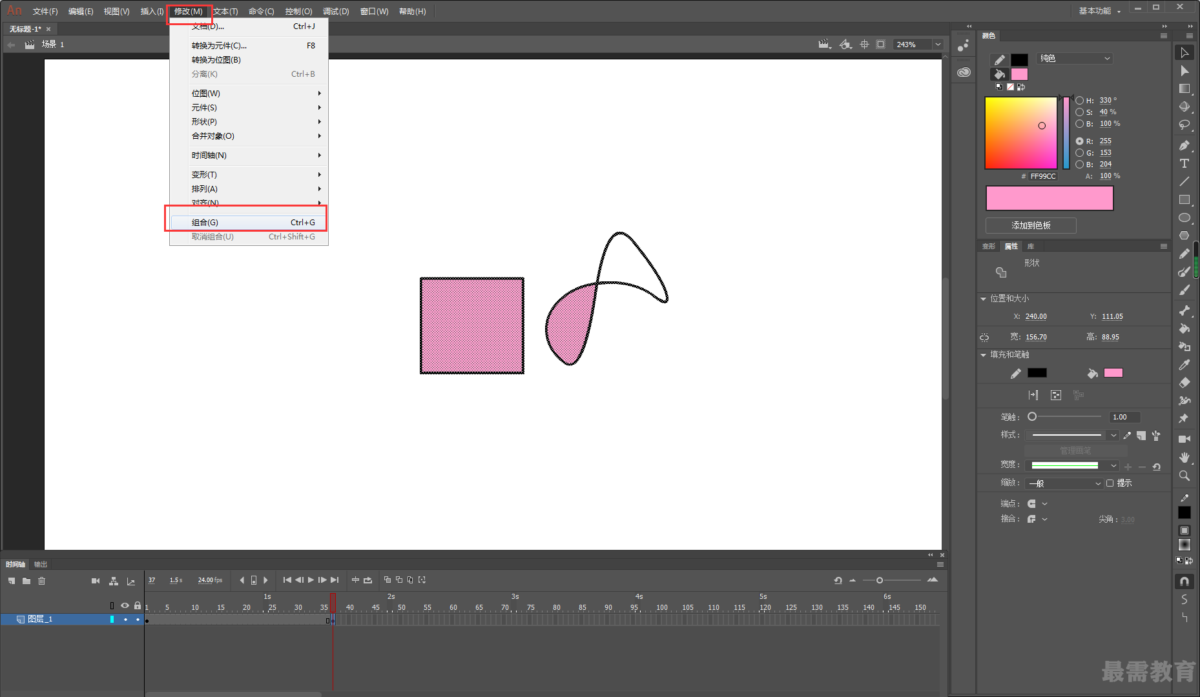
Task: Select the Zoom magnifier tool
Action: [x=1184, y=476]
